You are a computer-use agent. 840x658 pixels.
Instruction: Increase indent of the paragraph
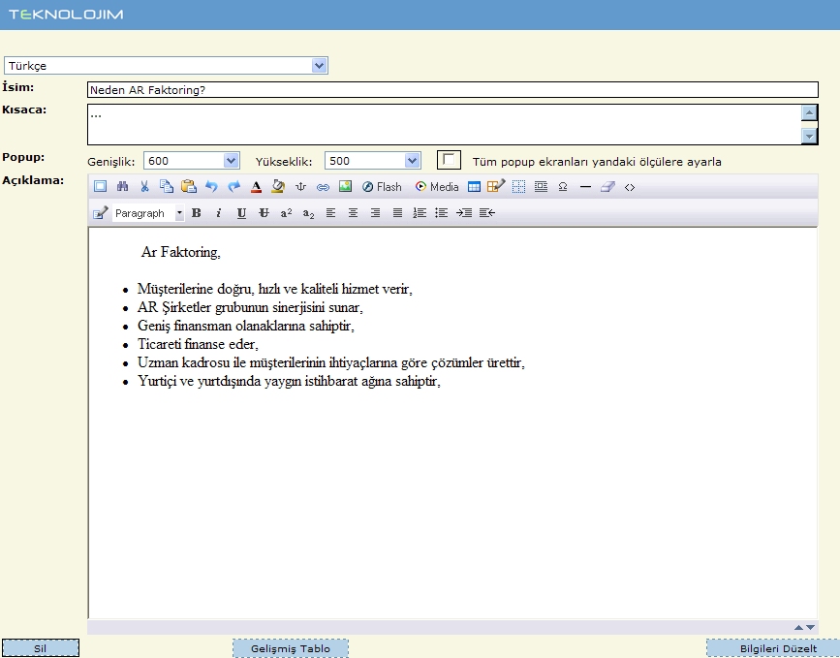point(464,213)
